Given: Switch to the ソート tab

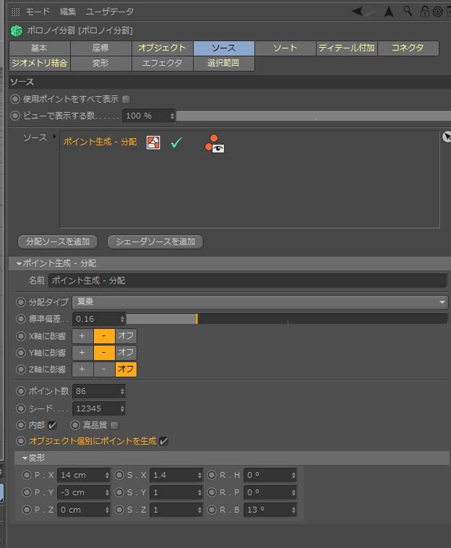Looking at the screenshot, I should tap(285, 48).
